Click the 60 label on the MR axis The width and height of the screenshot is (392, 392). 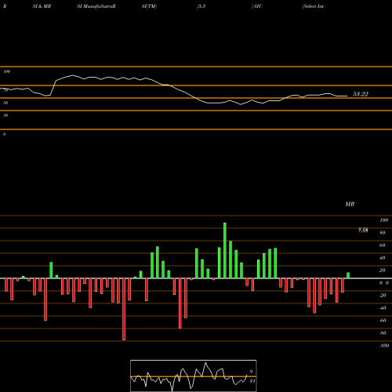coord(382,245)
